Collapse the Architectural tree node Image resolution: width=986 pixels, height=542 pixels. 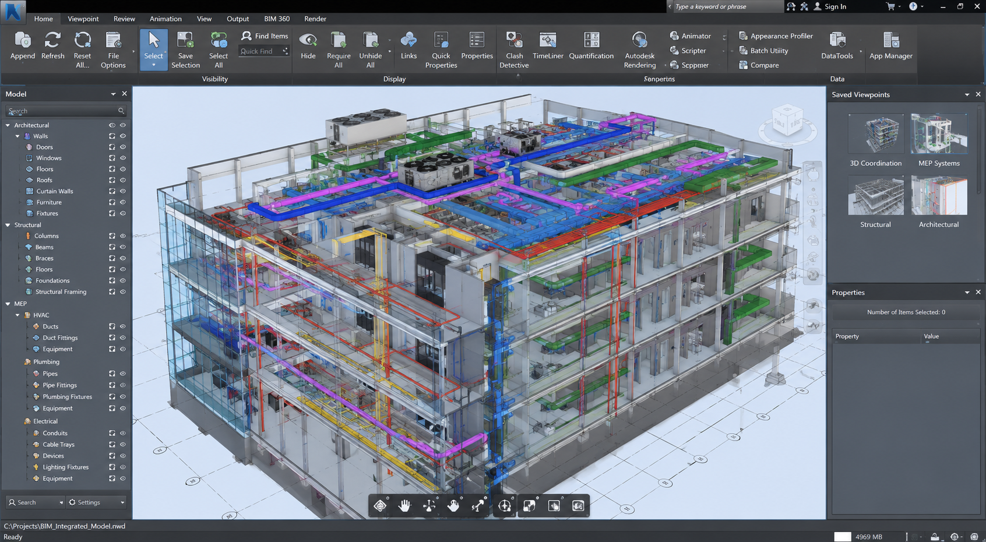(x=8, y=125)
